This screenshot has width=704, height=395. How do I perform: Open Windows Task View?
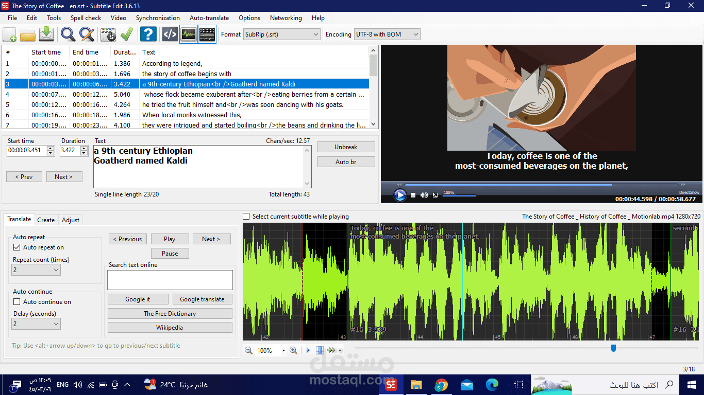518,385
